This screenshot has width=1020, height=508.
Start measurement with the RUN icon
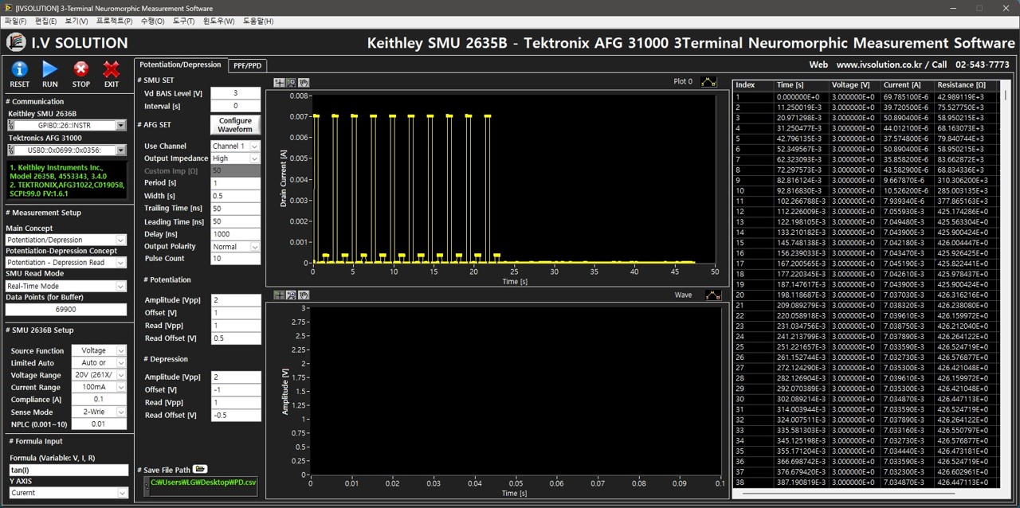point(50,69)
